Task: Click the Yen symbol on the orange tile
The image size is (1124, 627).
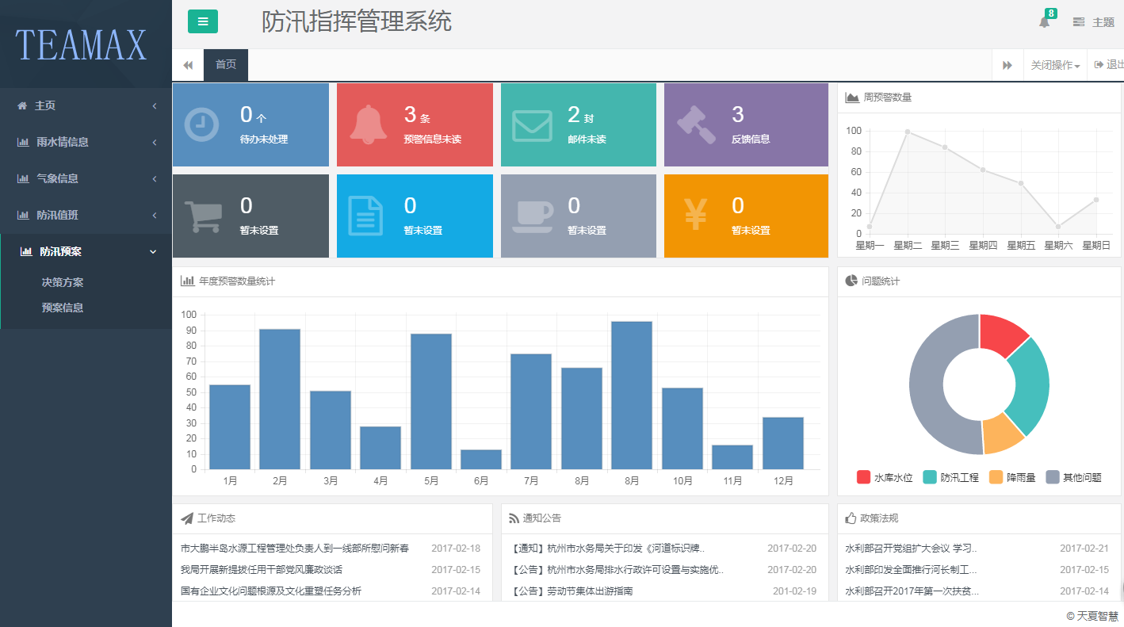Action: (695, 216)
